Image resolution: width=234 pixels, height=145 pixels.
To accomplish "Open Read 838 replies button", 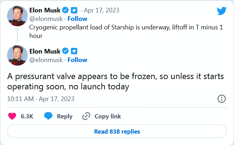I will point(117,132).
